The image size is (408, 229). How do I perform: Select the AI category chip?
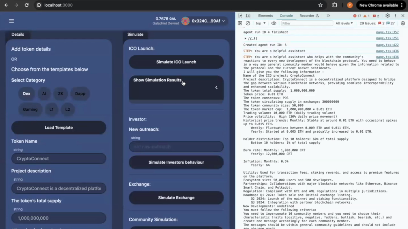click(x=44, y=94)
